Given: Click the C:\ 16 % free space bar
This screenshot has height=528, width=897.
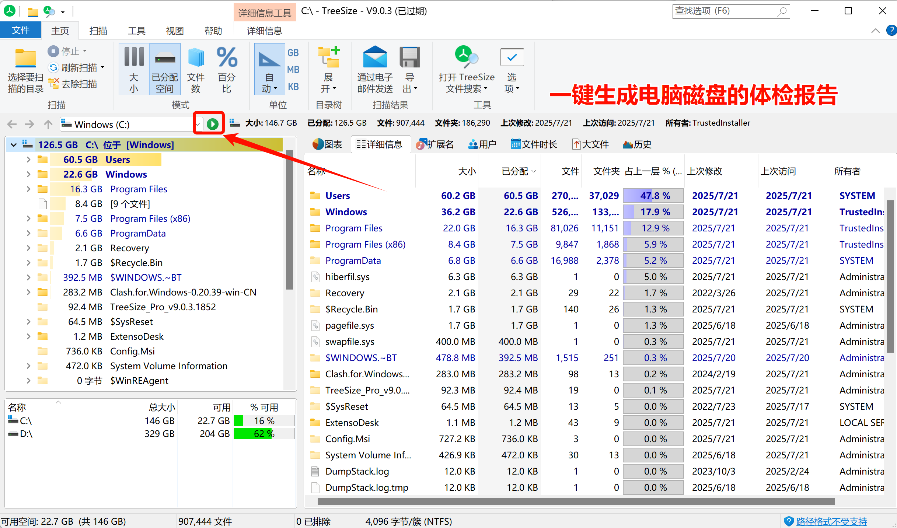Looking at the screenshot, I should coord(264,421).
